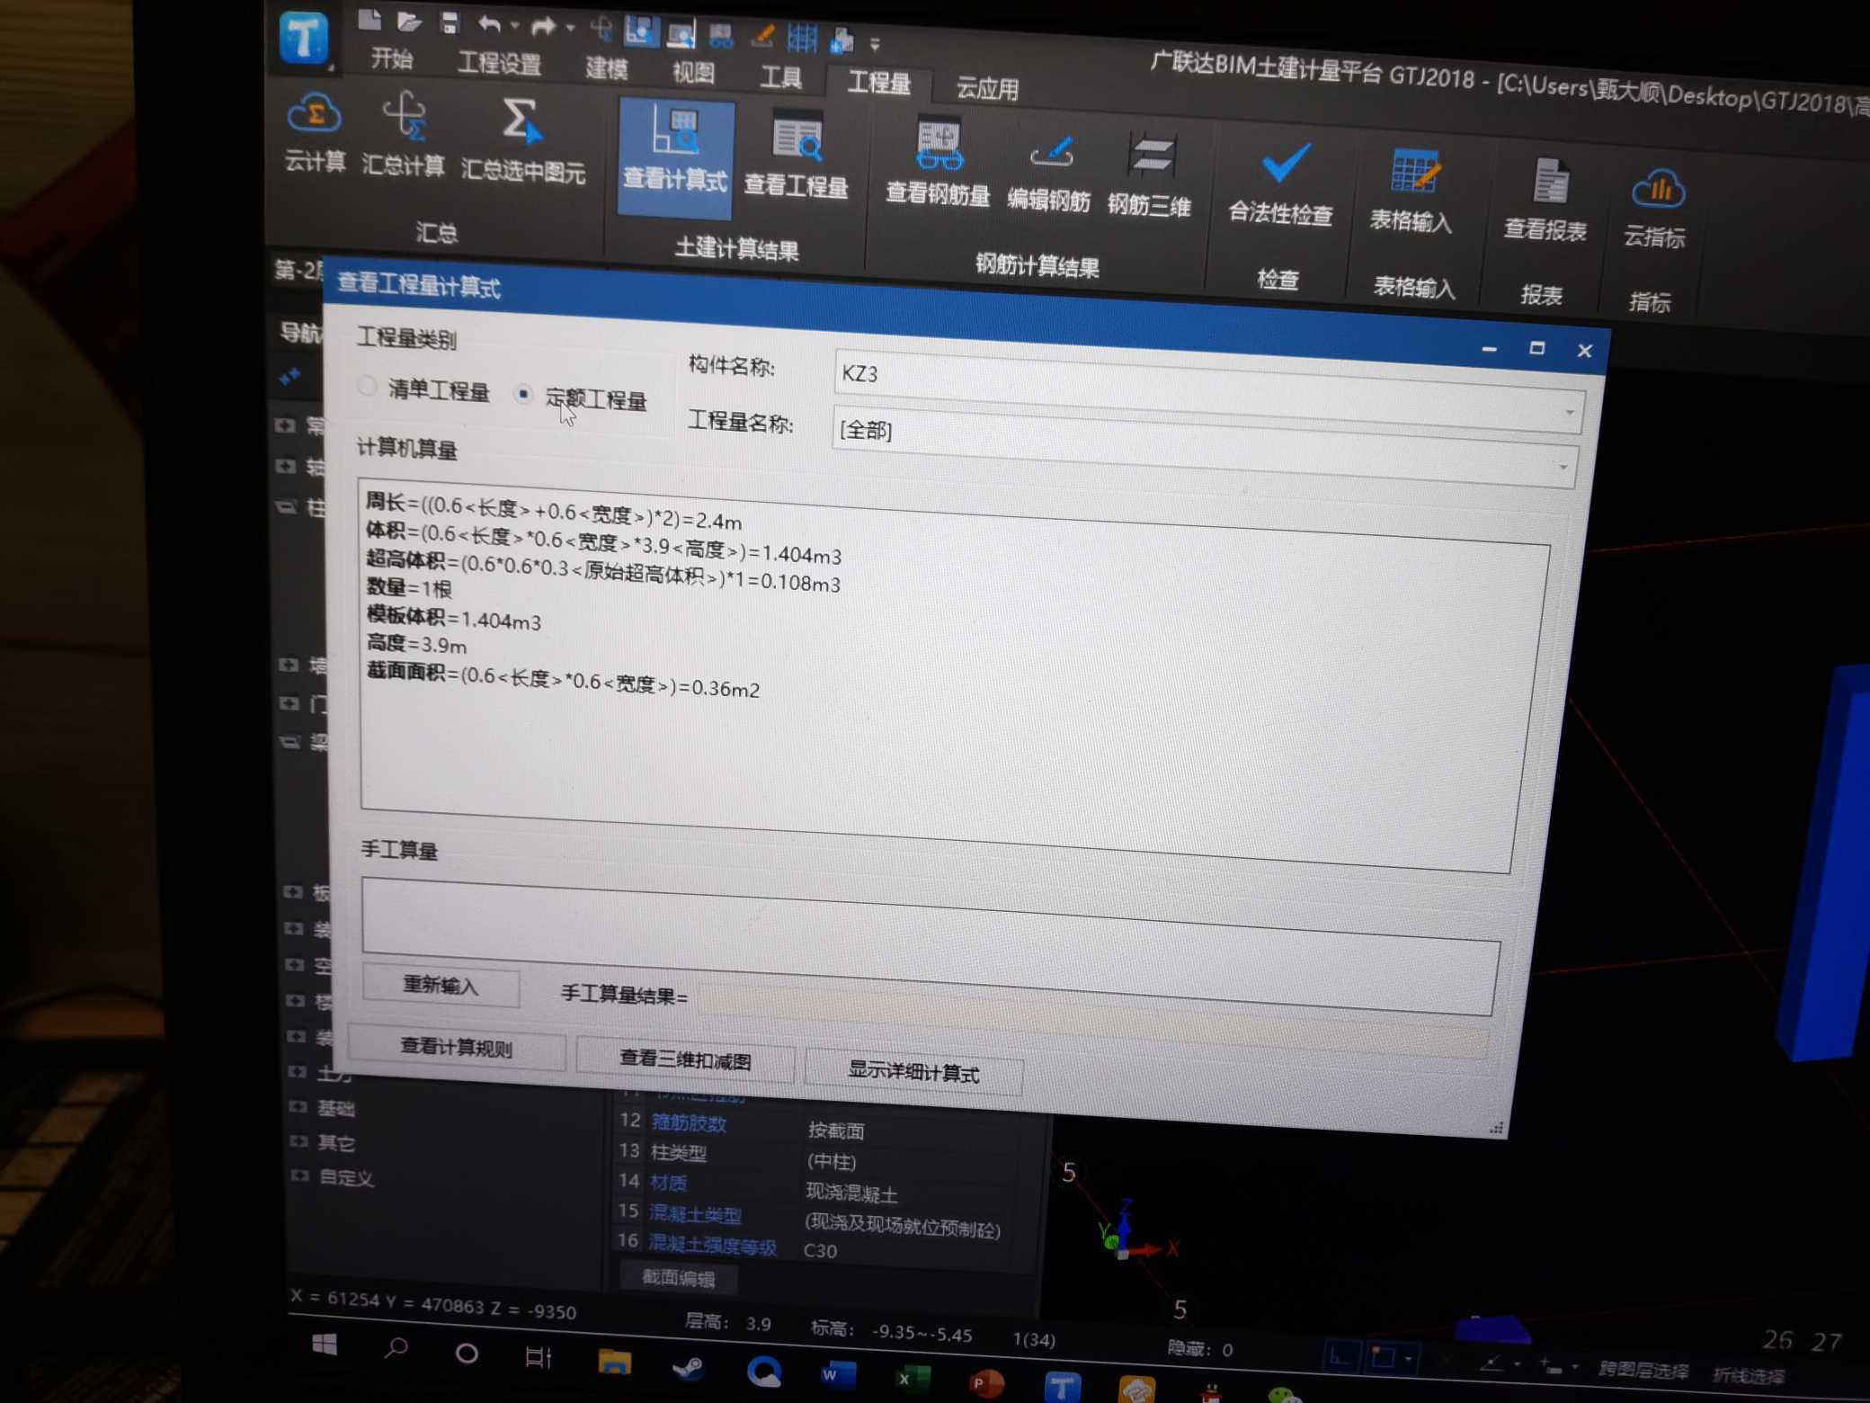Image resolution: width=1870 pixels, height=1403 pixels.
Task: Run 汇总计算 from the ribbon
Action: (x=403, y=136)
